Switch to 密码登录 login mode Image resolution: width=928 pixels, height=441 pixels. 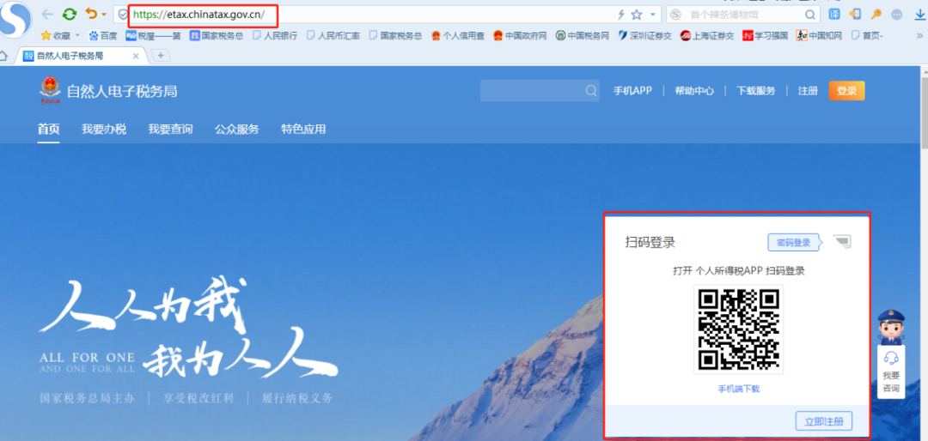[794, 242]
